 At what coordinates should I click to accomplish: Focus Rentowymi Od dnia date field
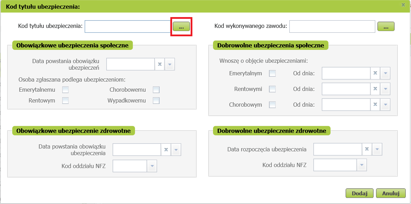pyautogui.click(x=346, y=89)
